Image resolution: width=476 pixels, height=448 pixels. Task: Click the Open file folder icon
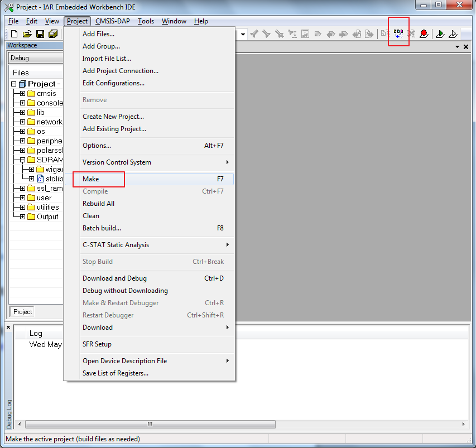27,33
